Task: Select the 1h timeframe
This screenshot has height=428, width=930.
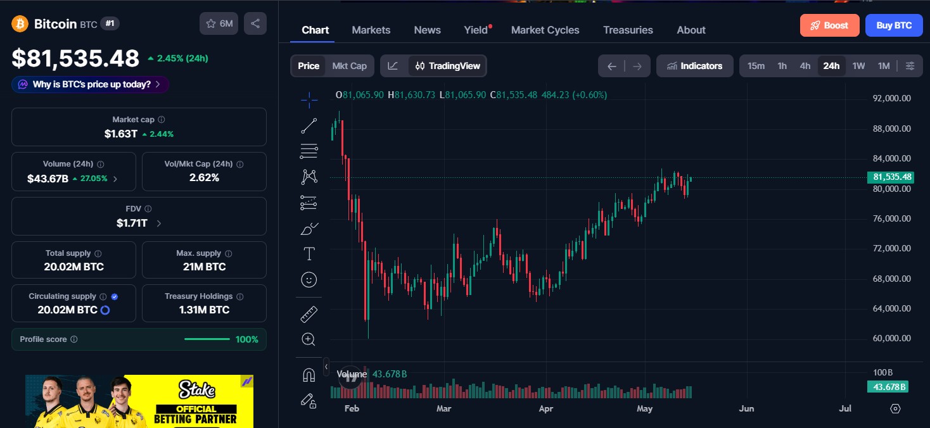Action: coord(782,66)
